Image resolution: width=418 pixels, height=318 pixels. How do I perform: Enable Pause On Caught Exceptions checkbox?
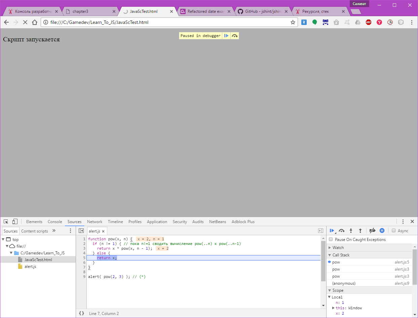pyautogui.click(x=331, y=239)
